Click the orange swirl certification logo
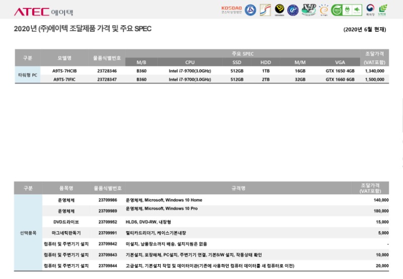The width and height of the screenshot is (403, 279). [x=324, y=10]
